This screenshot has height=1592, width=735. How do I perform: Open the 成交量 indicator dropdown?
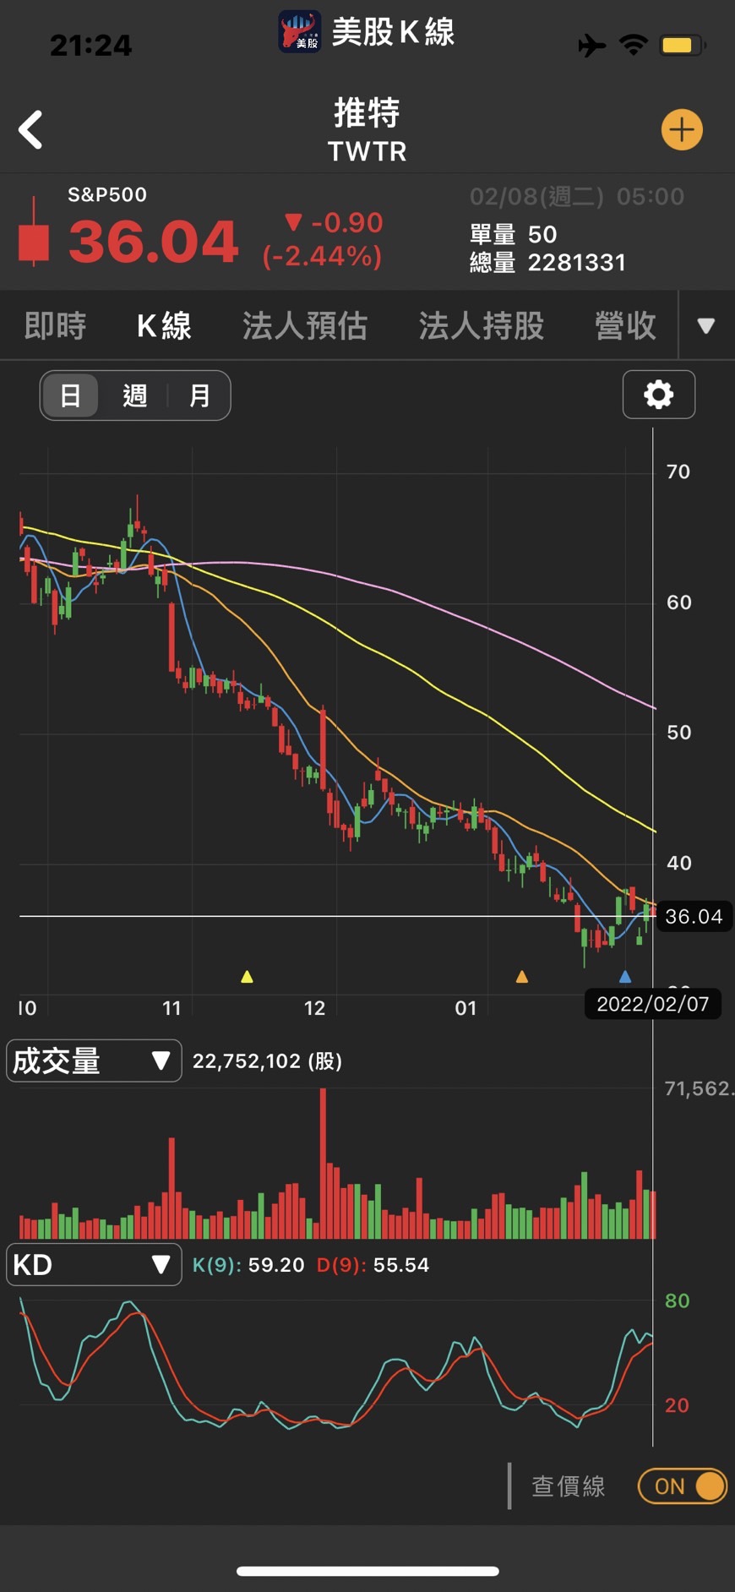94,1060
